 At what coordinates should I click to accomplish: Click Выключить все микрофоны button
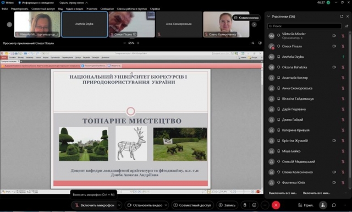tap(283, 193)
